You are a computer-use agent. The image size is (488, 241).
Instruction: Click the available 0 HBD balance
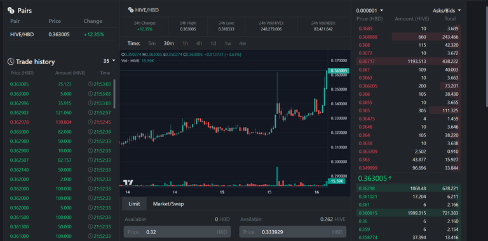point(222,219)
